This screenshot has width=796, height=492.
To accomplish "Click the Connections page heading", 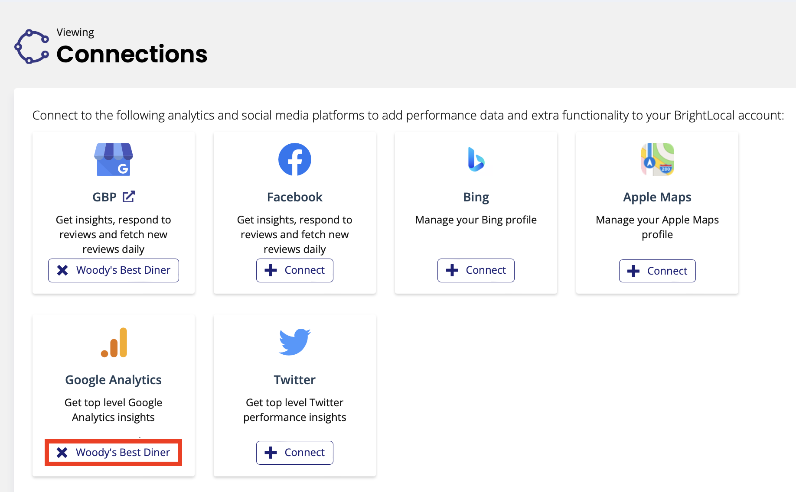I will point(132,54).
